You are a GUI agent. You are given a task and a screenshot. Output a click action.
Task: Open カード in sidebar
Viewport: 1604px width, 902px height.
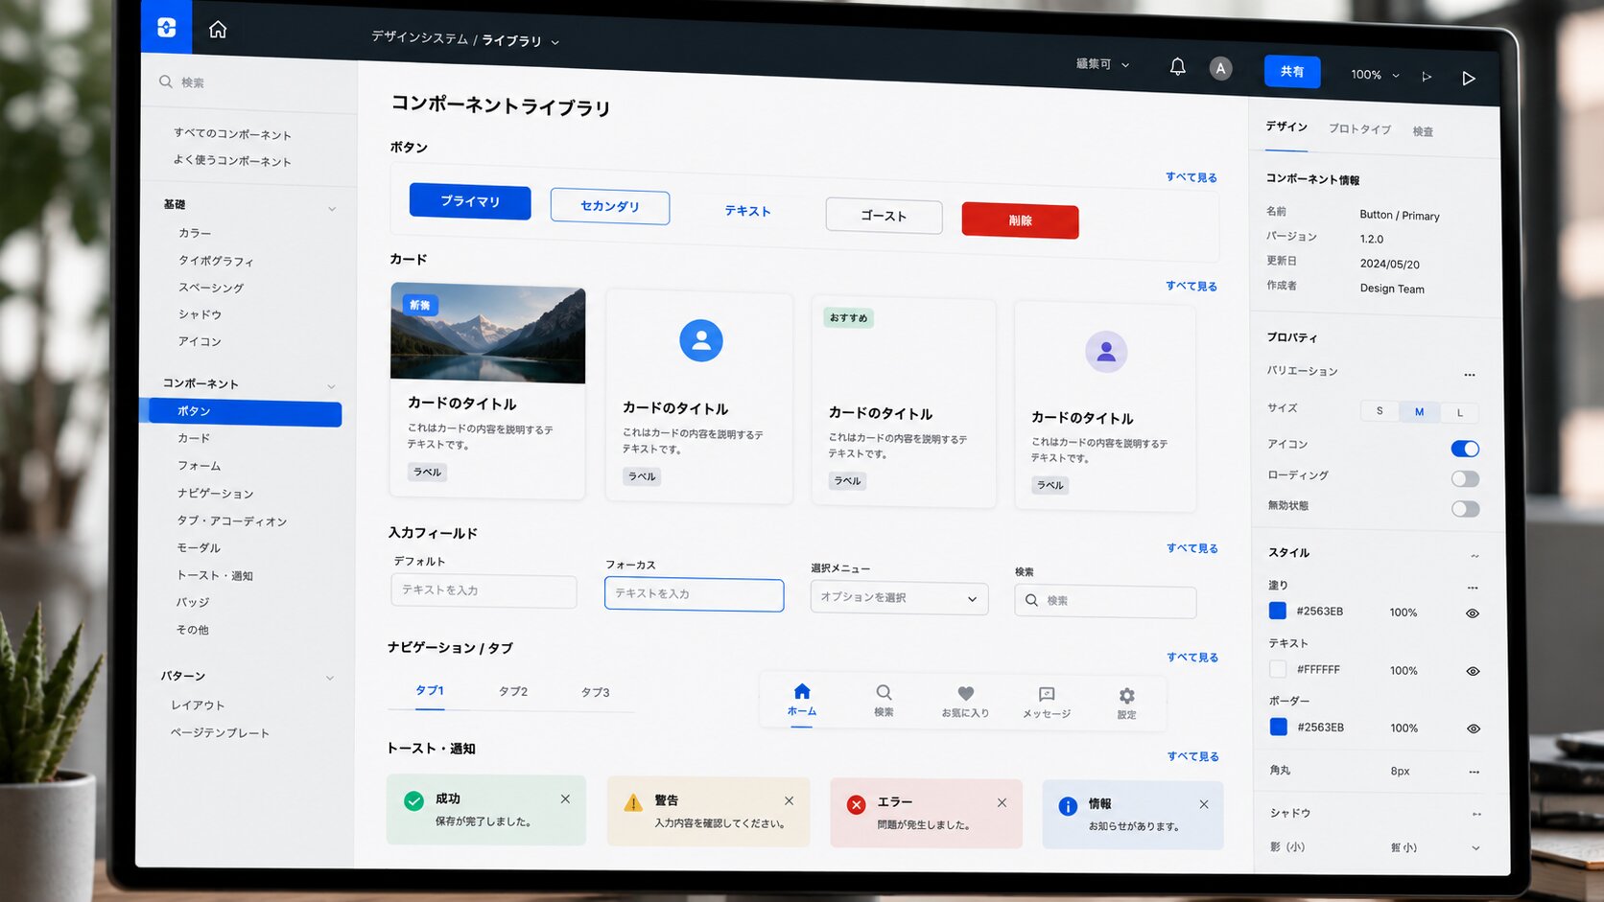click(x=194, y=438)
